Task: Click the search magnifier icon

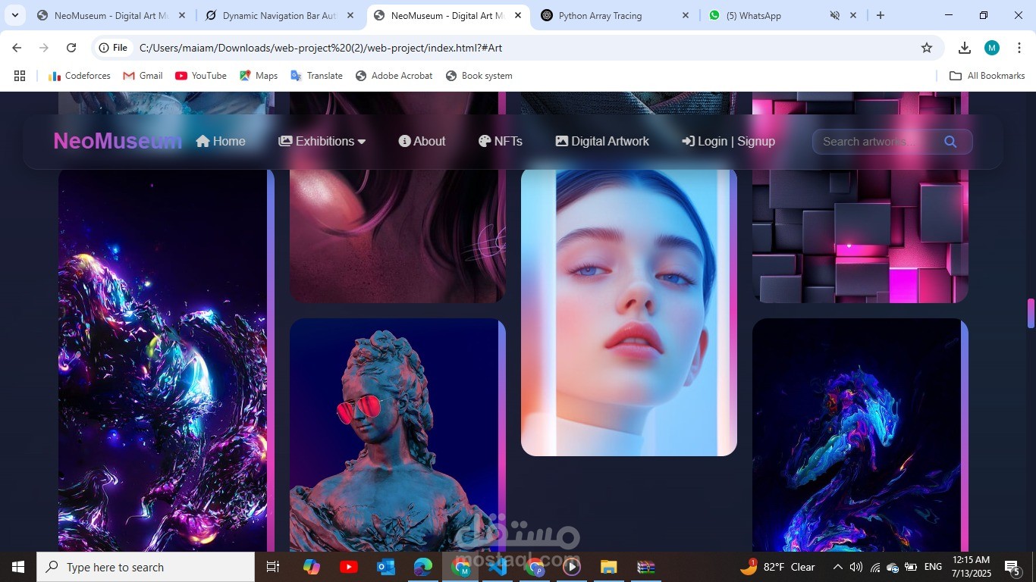Action: [x=950, y=142]
